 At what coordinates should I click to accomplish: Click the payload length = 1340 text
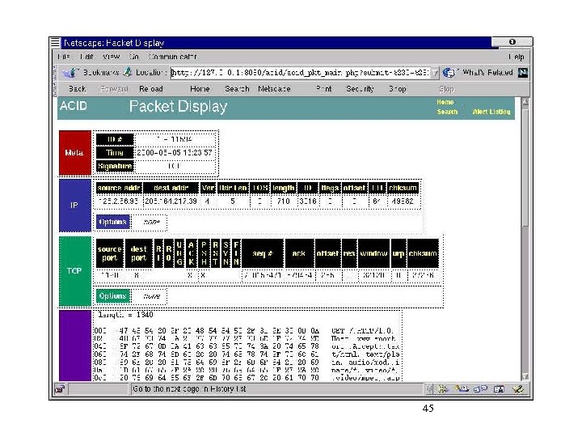coord(125,315)
